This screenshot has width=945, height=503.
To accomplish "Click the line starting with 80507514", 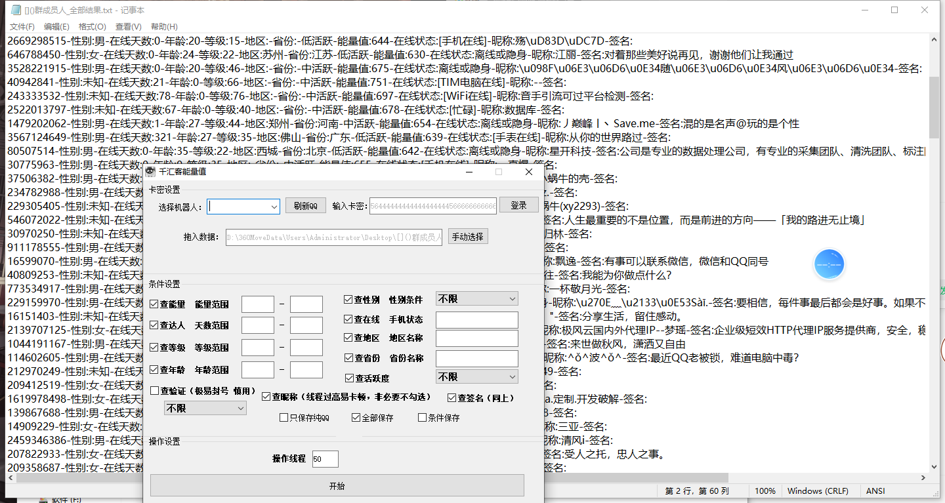I will pyautogui.click(x=466, y=151).
